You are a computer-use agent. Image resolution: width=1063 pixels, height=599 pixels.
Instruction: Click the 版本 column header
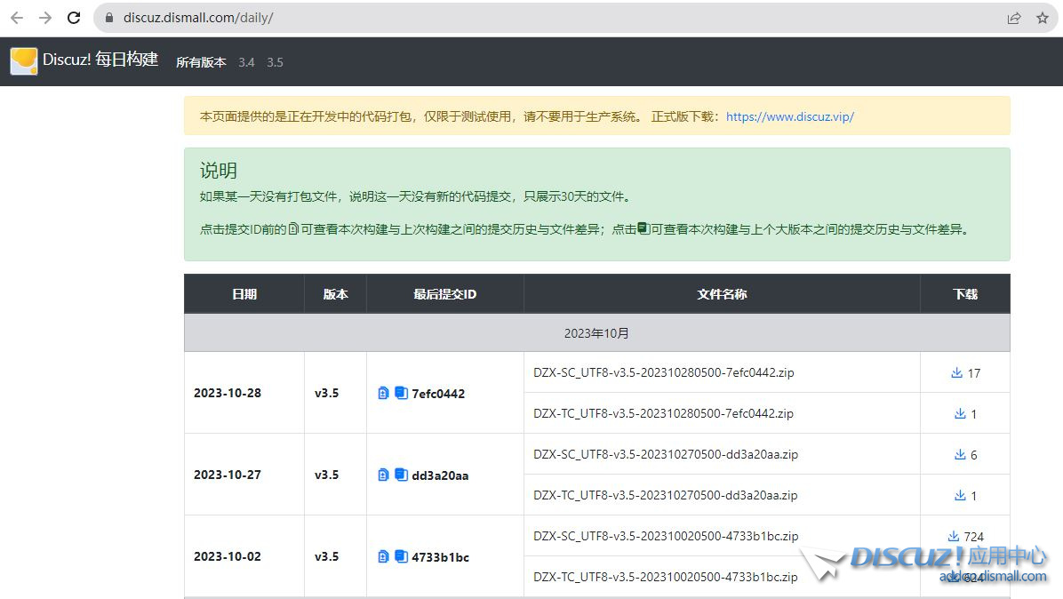click(336, 294)
